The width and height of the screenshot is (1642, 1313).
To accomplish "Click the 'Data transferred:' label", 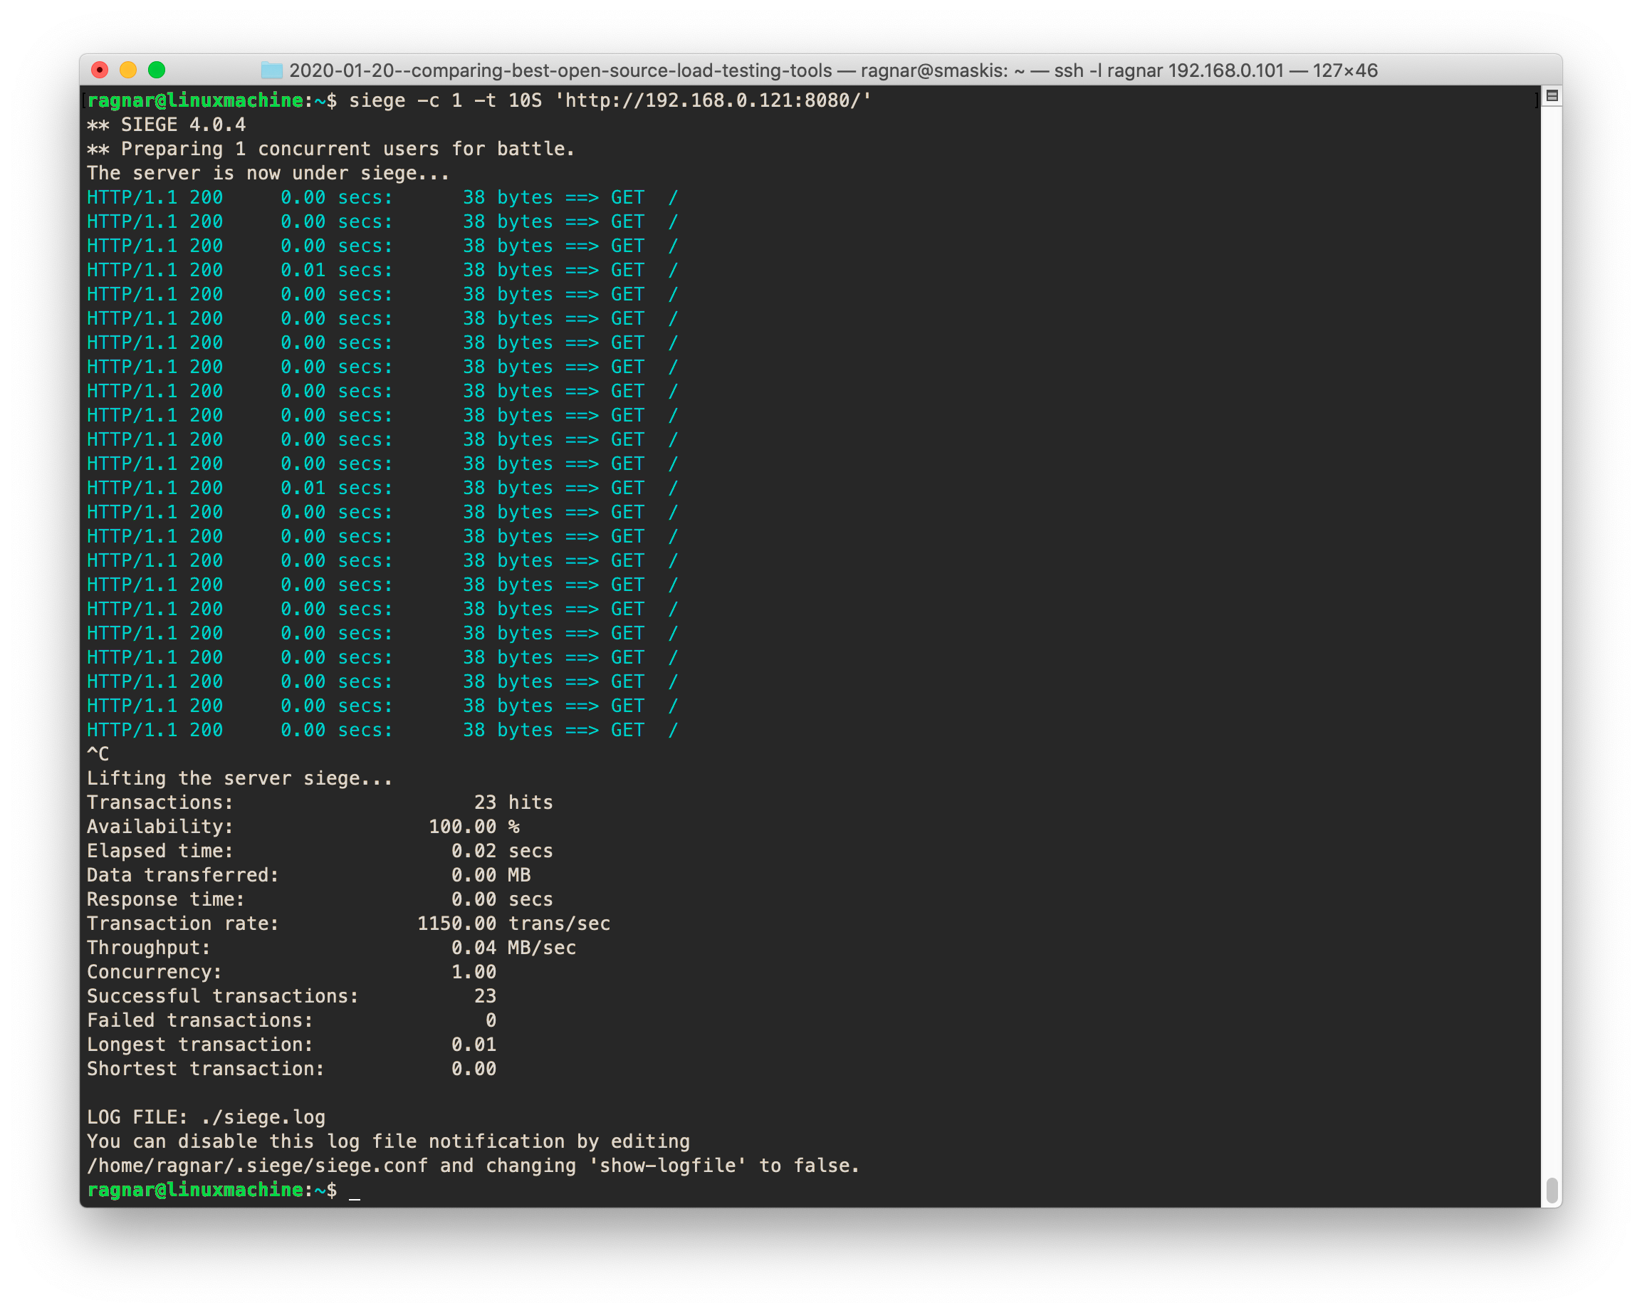I will pyautogui.click(x=183, y=875).
